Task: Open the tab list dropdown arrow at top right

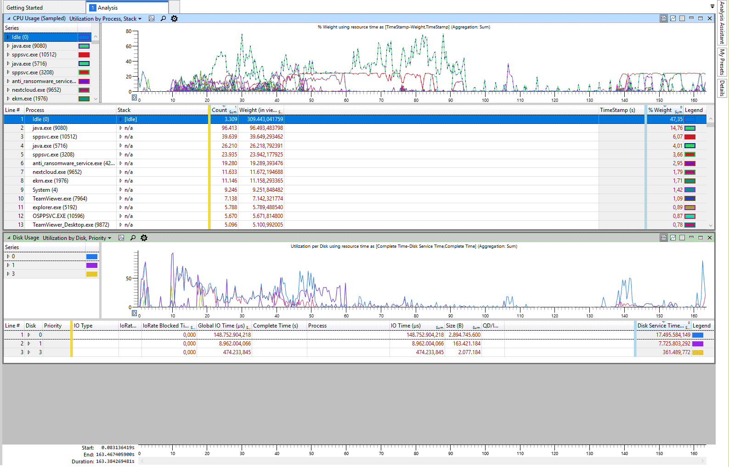Action: click(x=712, y=6)
